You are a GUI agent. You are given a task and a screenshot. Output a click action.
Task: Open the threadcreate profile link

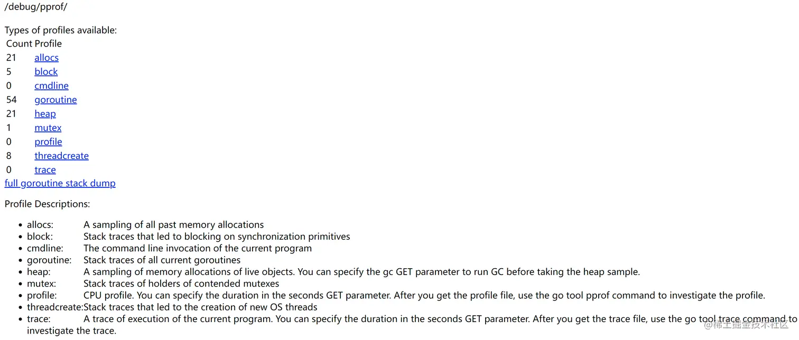point(61,156)
